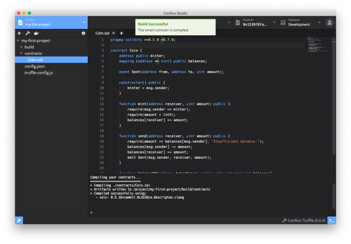Screen dimensions: 351x244
Task: Open the Explorer address dropdown arrow
Action: pos(274,22)
